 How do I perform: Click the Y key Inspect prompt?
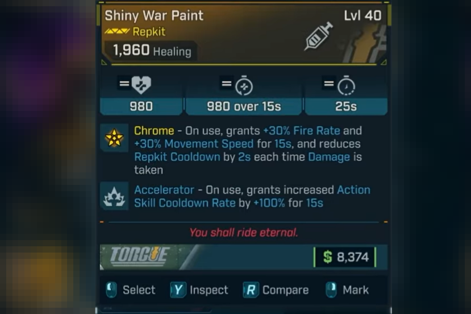(199, 290)
